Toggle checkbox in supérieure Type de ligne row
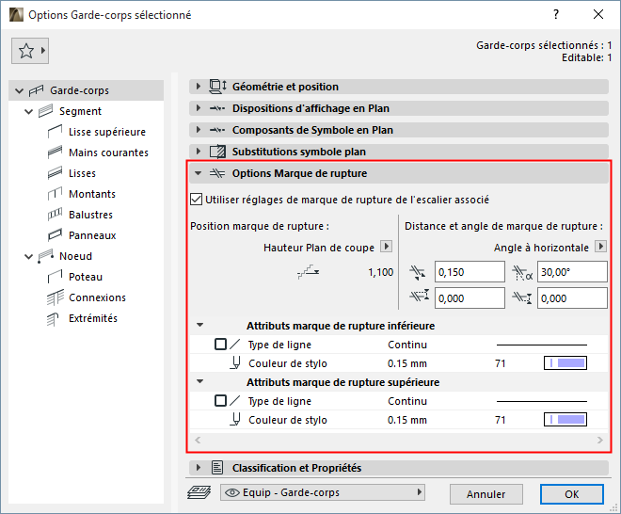The image size is (621, 514). click(x=220, y=401)
